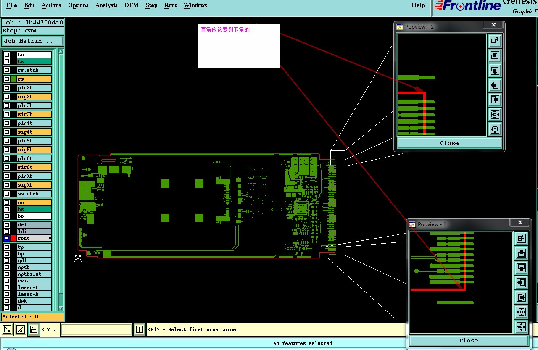Screen dimensions: 538x350
Task: Open the Options menu
Action: click(78, 5)
